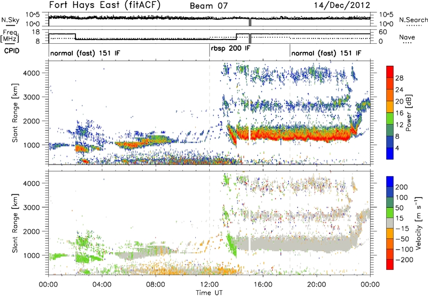Screen dimensions: 428x296
Task: Click the "-50" tick on the Velocity color bar
Action: pyautogui.click(x=402, y=239)
